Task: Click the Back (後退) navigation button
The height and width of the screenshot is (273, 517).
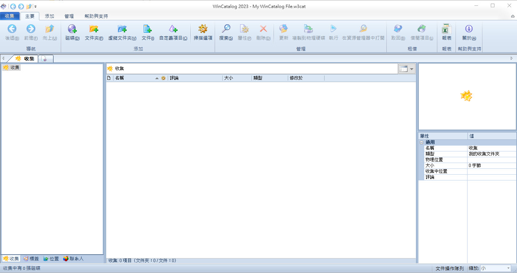Action: (x=11, y=33)
